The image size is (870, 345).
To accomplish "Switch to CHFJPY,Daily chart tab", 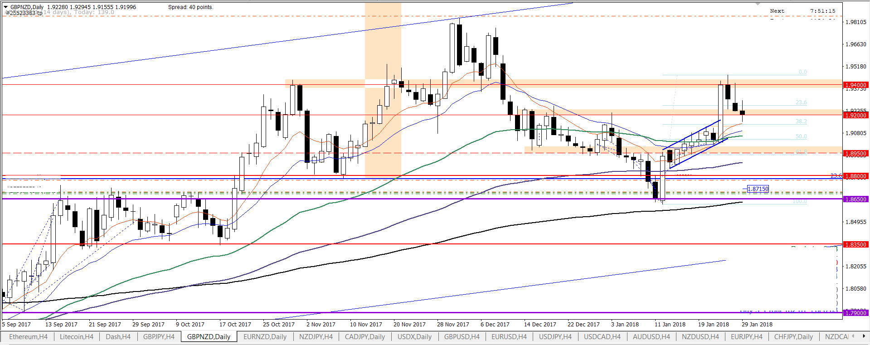I will [x=793, y=337].
